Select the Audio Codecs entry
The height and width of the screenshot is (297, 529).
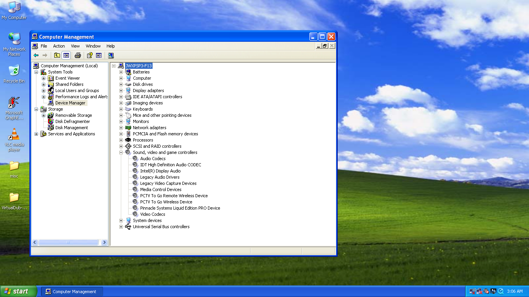point(153,159)
